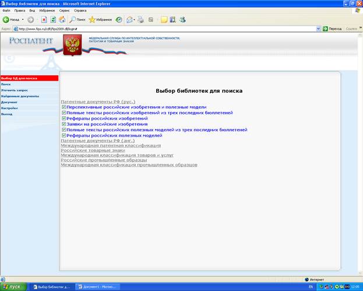363x291 pixels.
Task: Click the green Переход go button
Action: pyautogui.click(x=332, y=29)
